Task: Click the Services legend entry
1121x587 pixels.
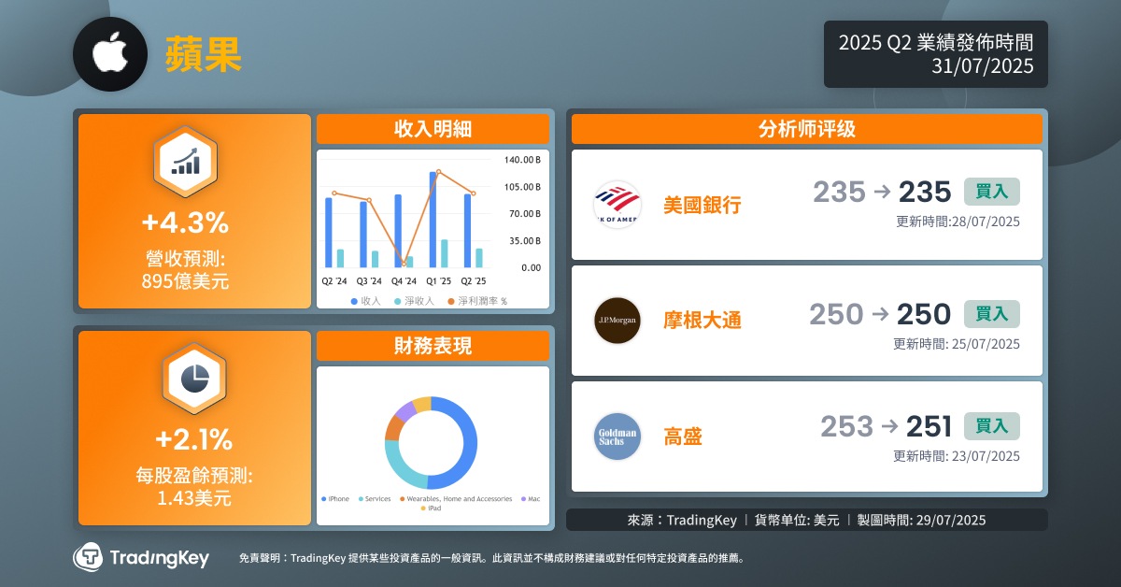Action: (x=374, y=499)
